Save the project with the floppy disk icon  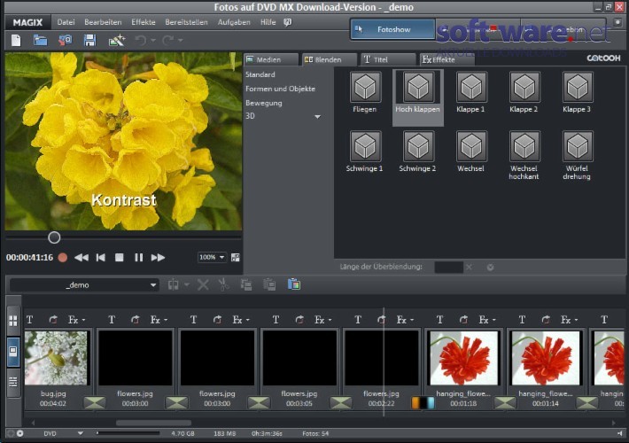[89, 40]
